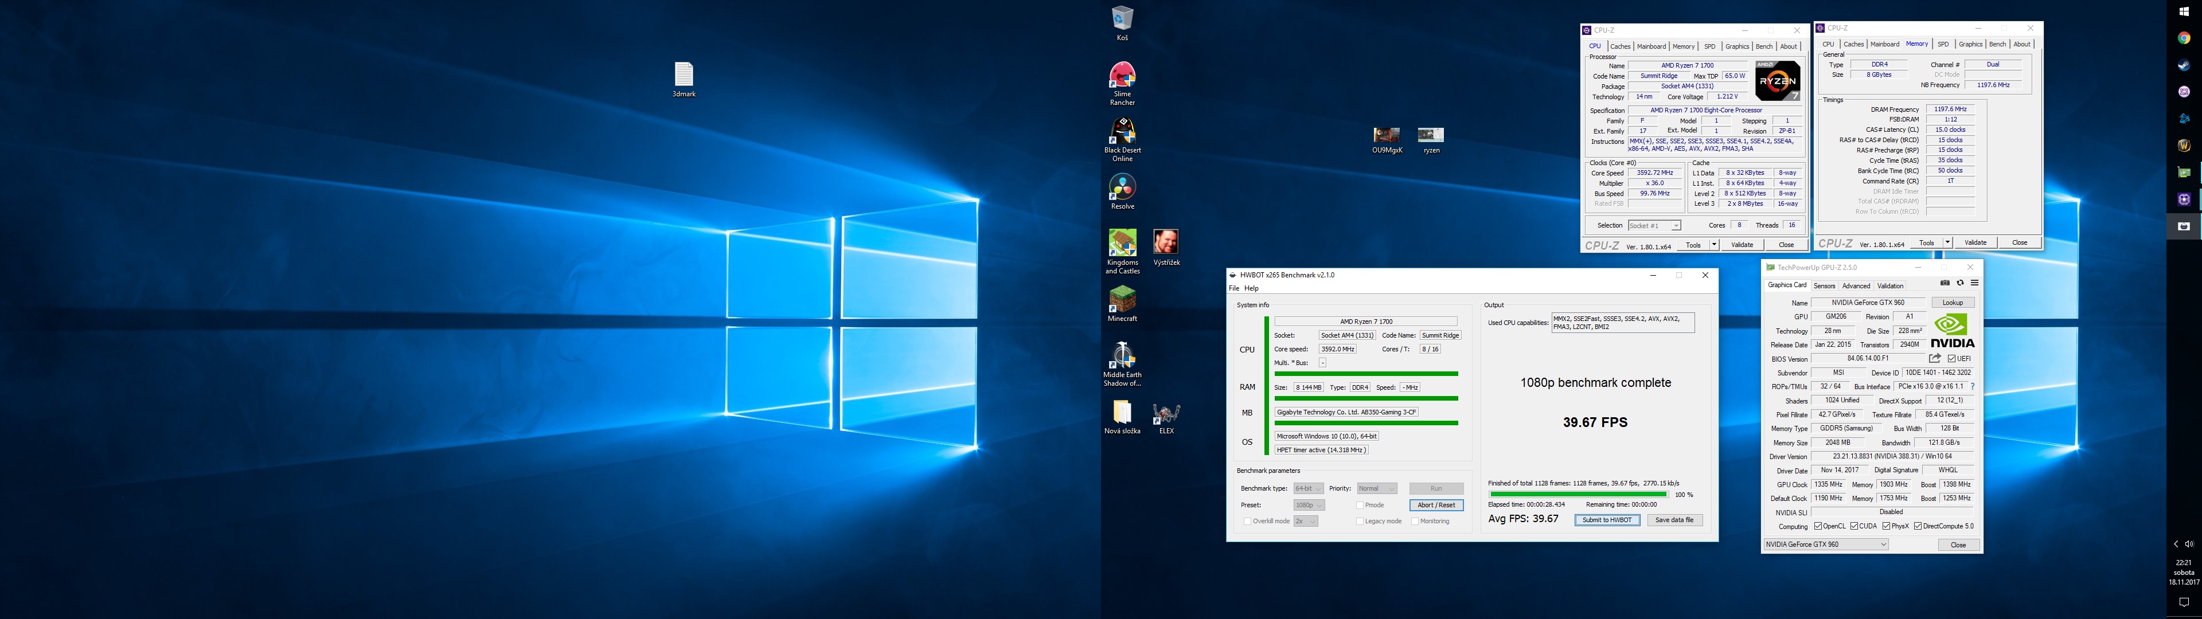Open the Nová složka folder
The image size is (2202, 619).
[x=1122, y=416]
